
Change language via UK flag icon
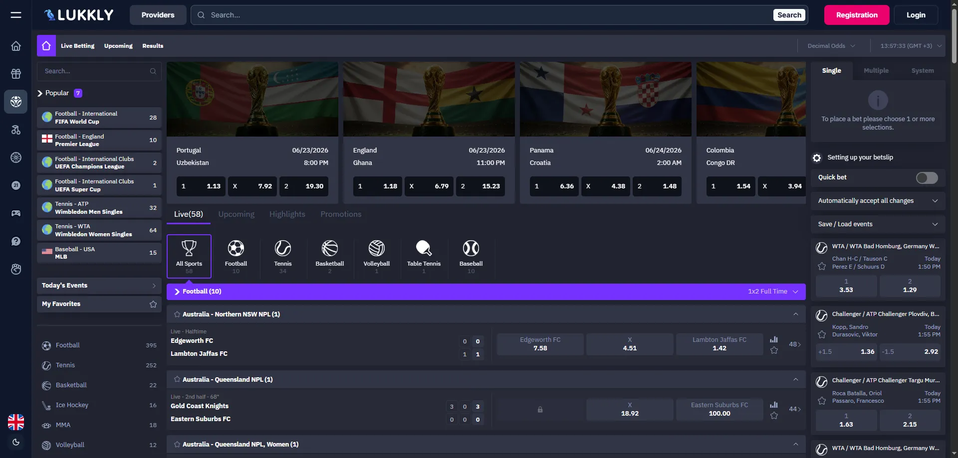pyautogui.click(x=16, y=422)
